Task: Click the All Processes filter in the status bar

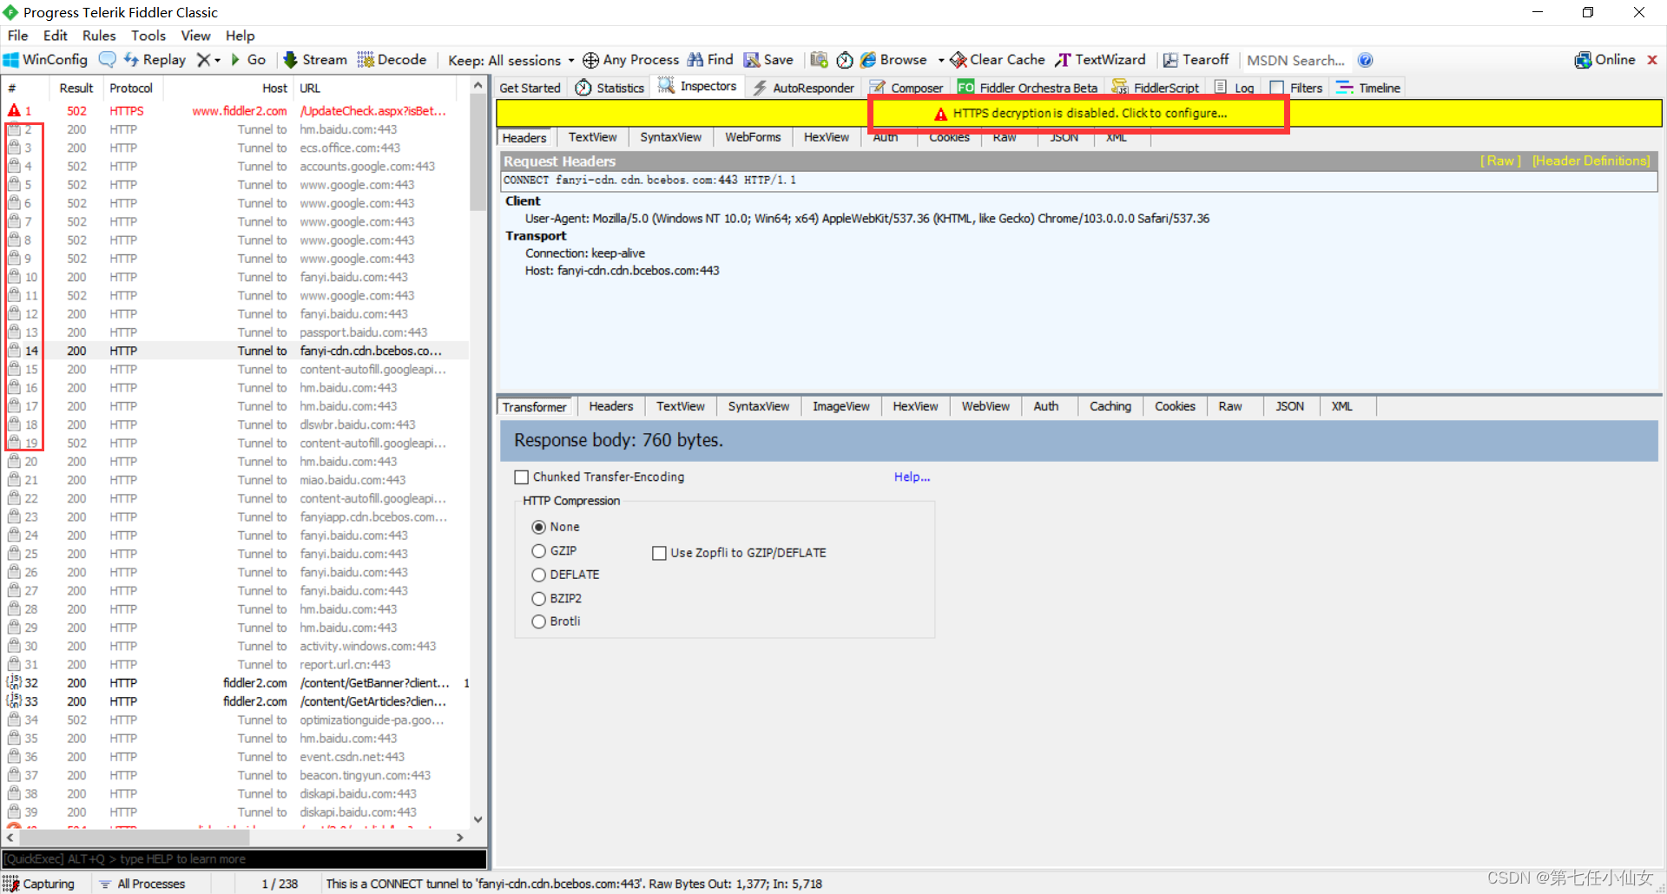Action: [x=142, y=884]
